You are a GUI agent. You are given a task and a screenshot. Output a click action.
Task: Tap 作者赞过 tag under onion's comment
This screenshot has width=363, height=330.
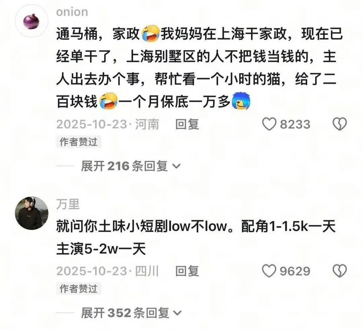pyautogui.click(x=78, y=142)
